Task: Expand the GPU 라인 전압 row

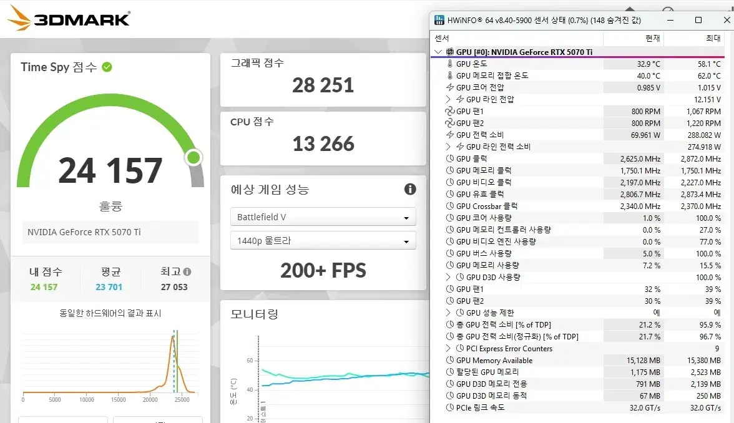Action: (448, 99)
